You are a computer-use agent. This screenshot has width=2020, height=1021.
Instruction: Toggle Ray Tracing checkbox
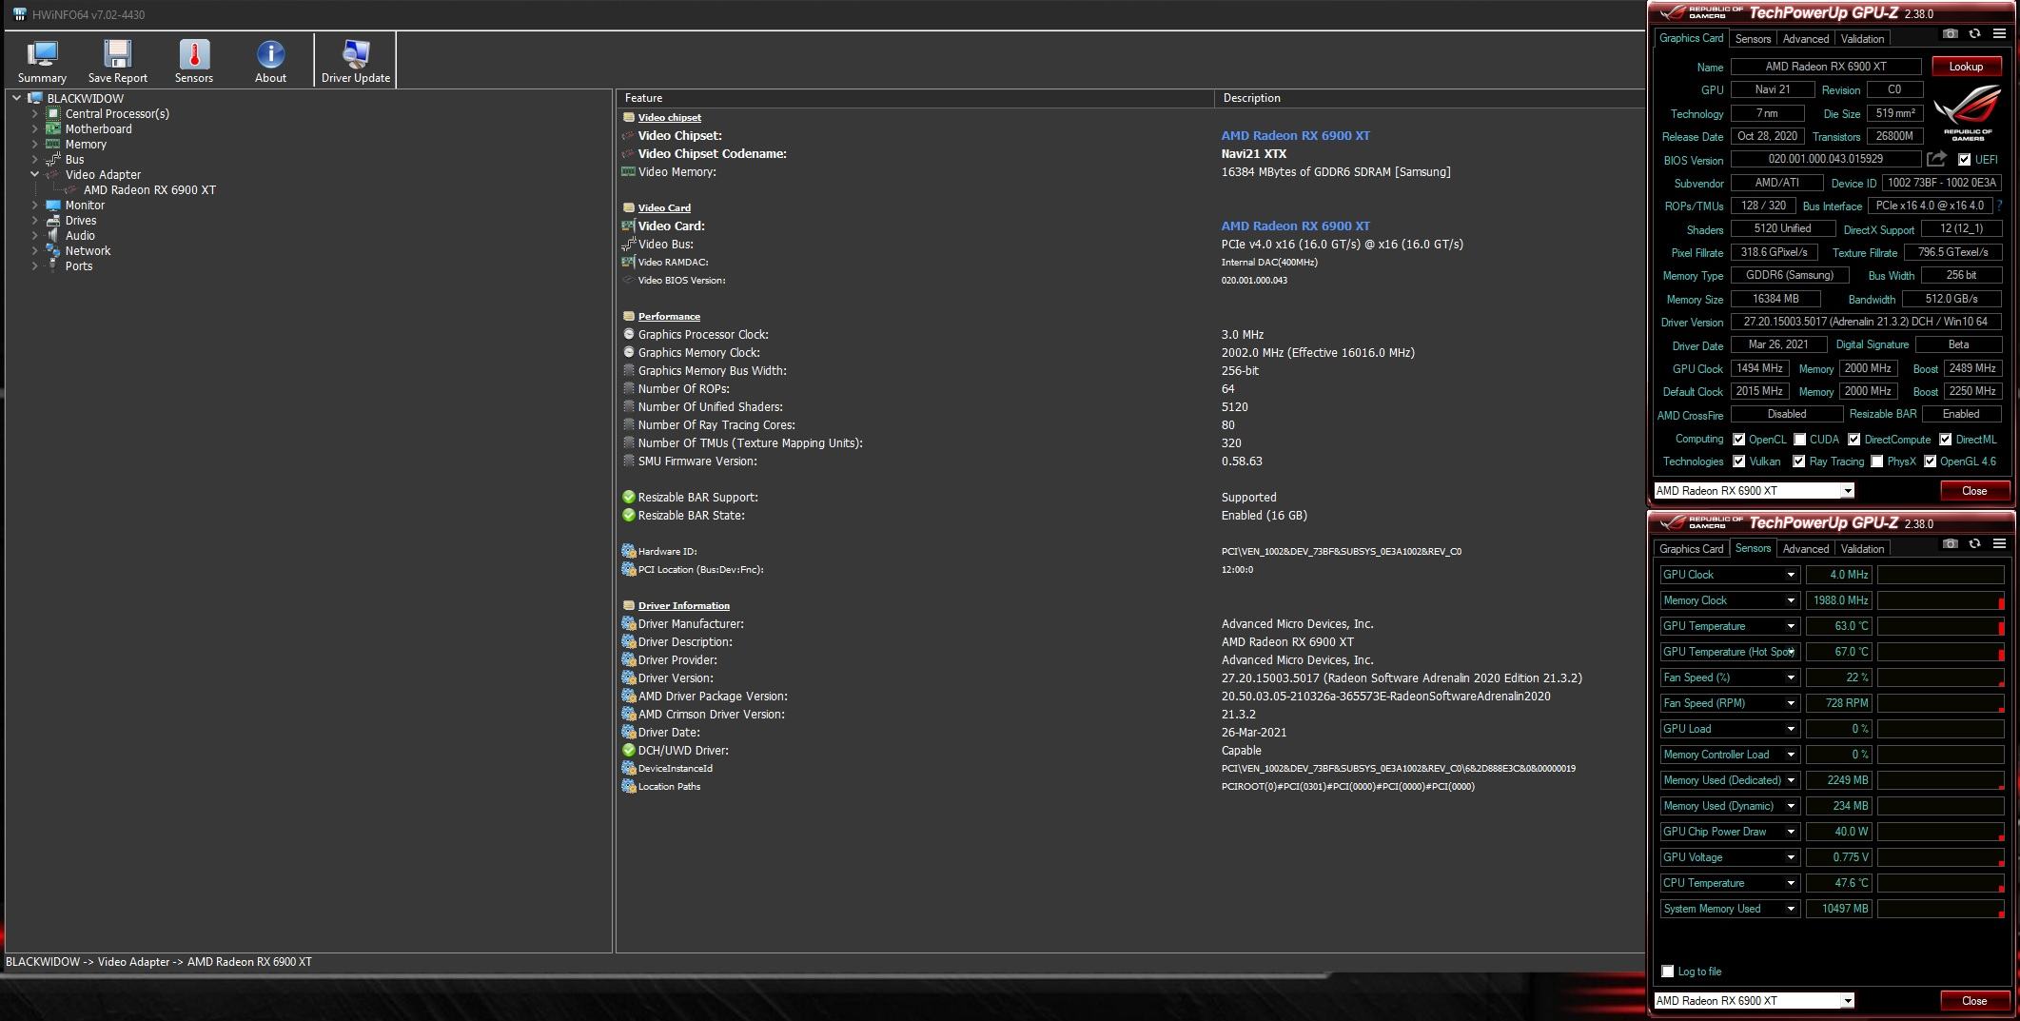(x=1798, y=461)
